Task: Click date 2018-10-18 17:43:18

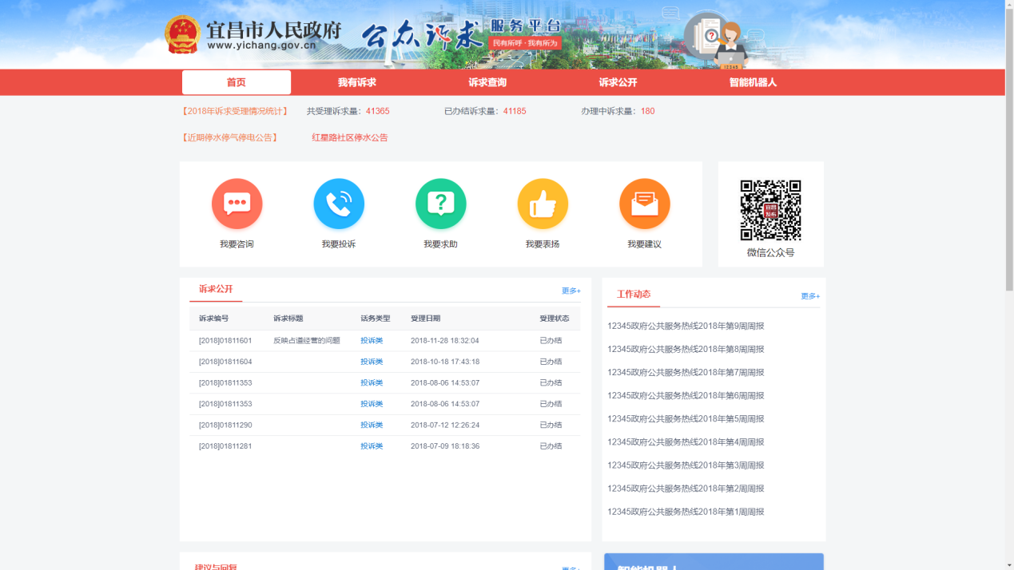Action: [x=445, y=362]
